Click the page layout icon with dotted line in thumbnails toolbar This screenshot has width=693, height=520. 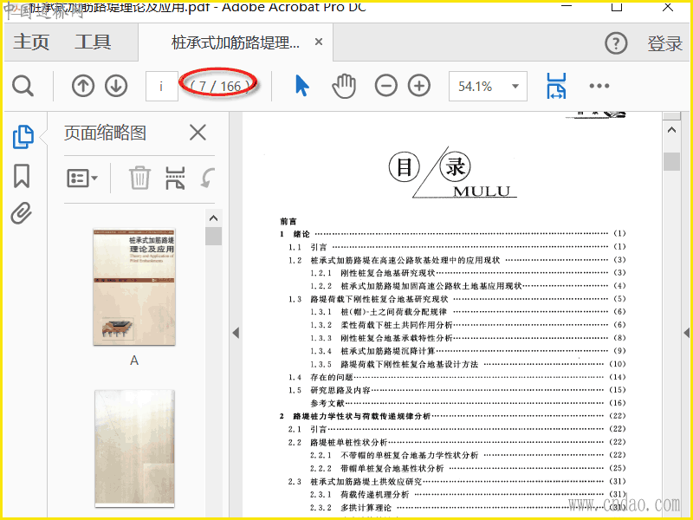175,178
